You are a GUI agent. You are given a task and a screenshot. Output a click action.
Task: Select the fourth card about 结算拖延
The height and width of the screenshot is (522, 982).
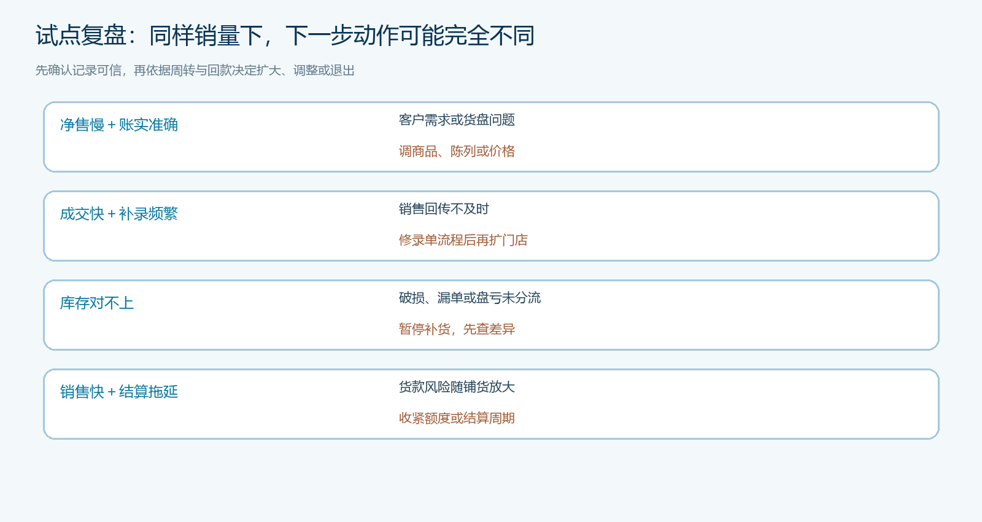click(491, 404)
